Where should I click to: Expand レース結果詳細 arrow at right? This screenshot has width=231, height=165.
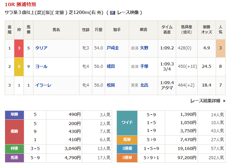click(224, 101)
